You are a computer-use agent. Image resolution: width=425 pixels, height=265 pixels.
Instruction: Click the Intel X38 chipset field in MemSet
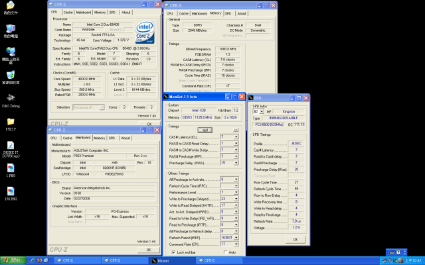coord(199,111)
